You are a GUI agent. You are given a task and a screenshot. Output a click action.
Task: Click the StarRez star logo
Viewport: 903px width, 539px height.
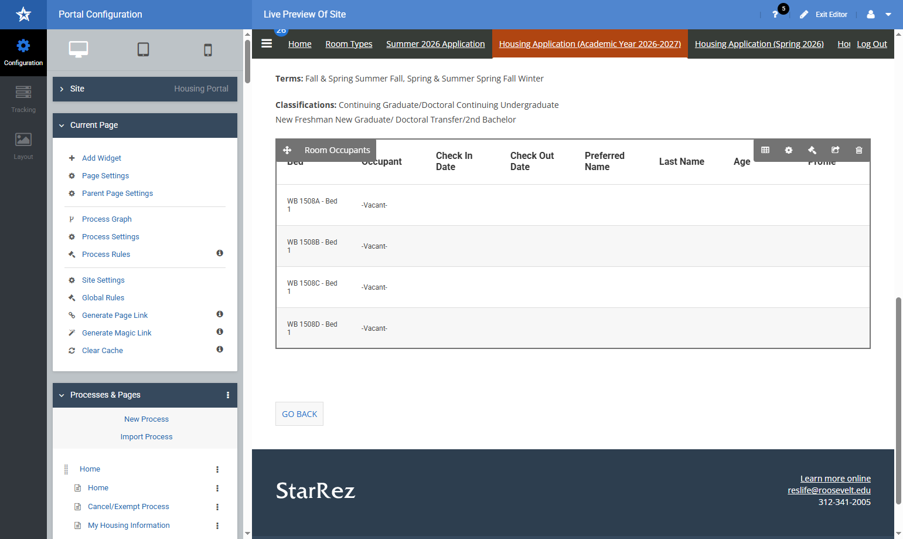pyautogui.click(x=23, y=14)
